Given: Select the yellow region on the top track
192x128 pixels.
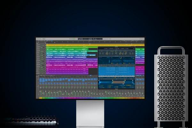Looking at the screenshot, I should [95, 45].
